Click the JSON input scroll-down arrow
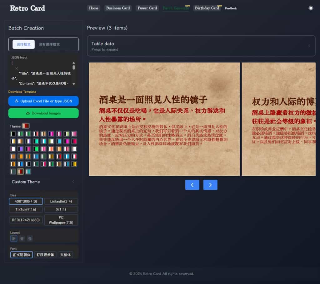The height and width of the screenshot is (284, 320). [x=74, y=84]
